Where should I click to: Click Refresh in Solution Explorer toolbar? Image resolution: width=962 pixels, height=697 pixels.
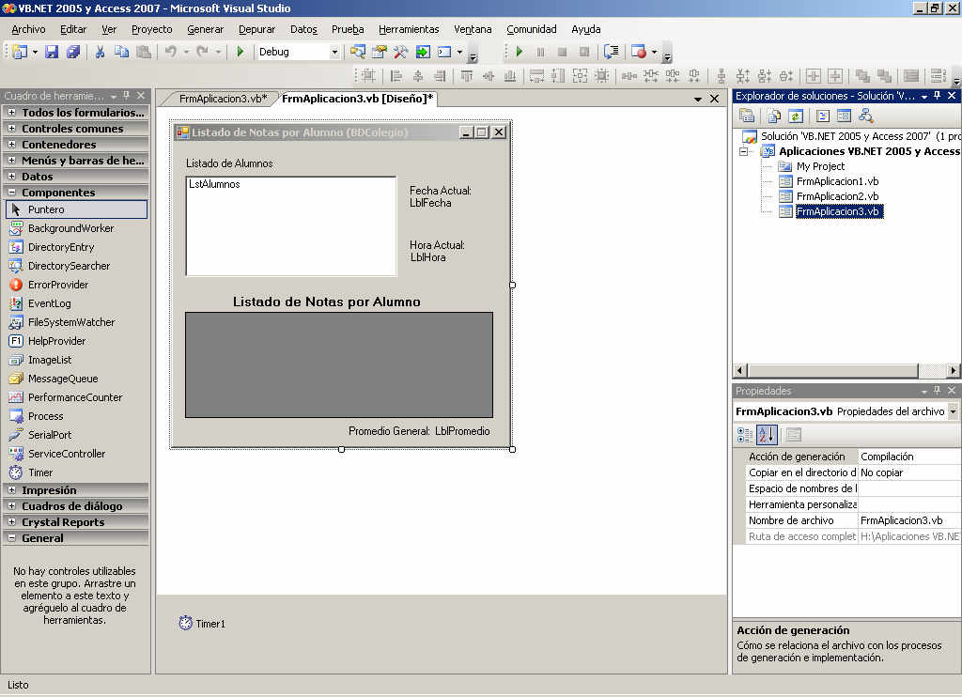coord(796,116)
